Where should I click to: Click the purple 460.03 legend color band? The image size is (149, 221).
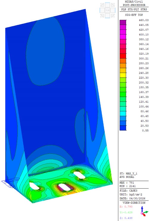pos(123,22)
